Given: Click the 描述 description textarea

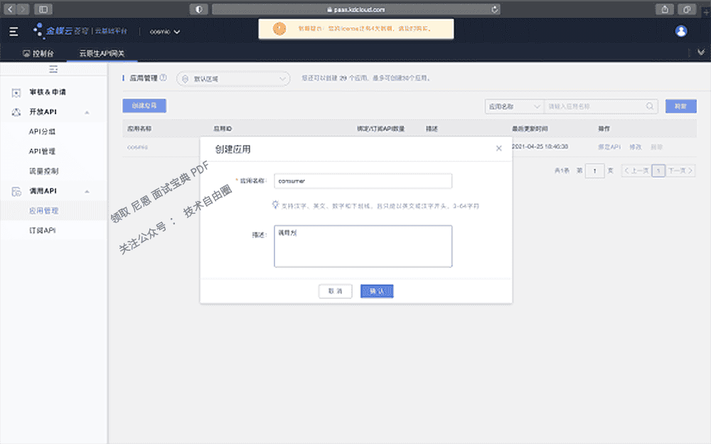Looking at the screenshot, I should [363, 245].
